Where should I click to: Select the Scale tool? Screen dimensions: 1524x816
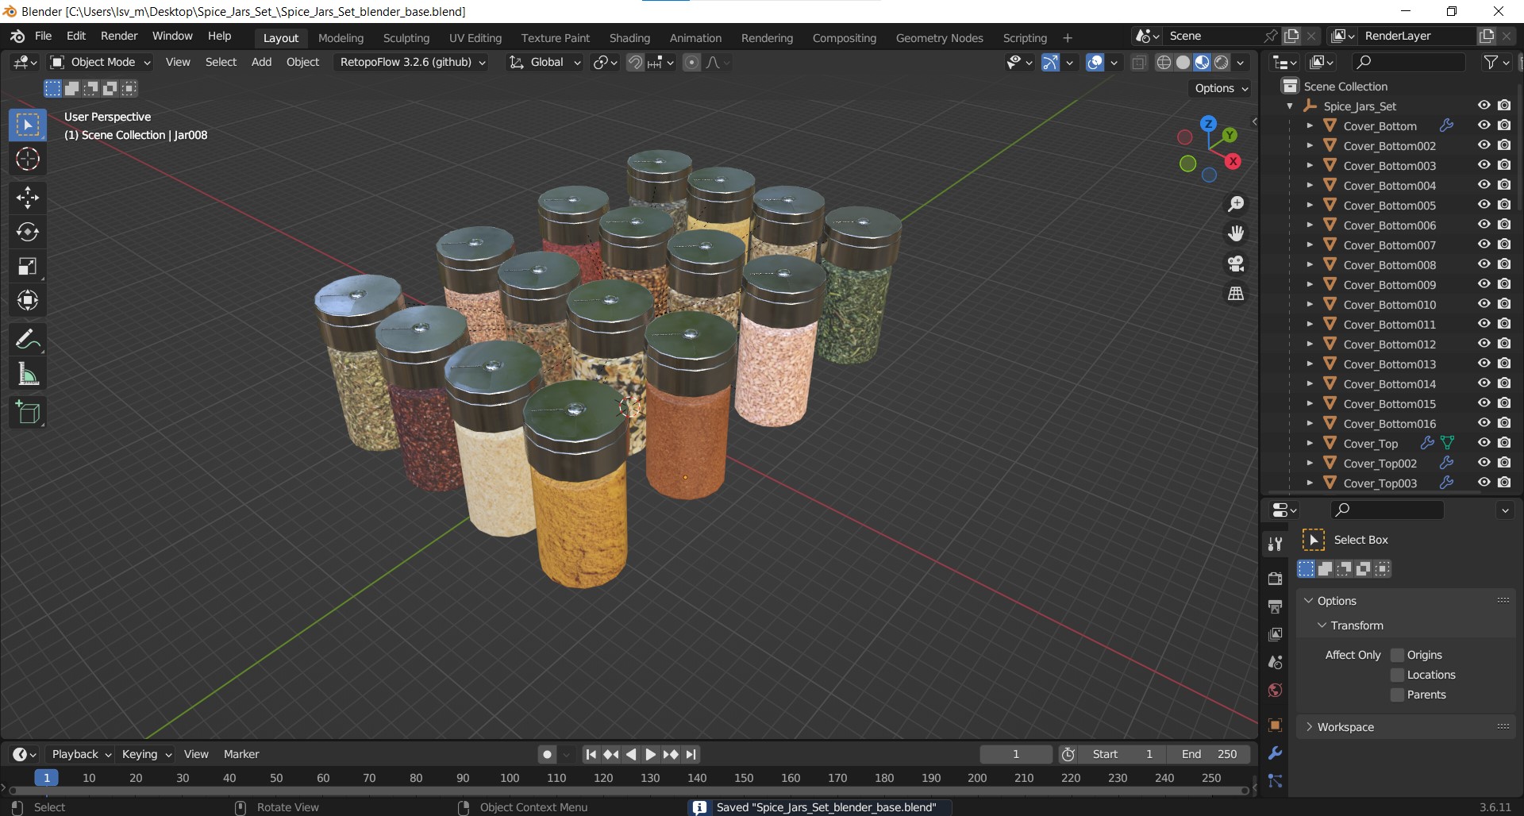(28, 267)
